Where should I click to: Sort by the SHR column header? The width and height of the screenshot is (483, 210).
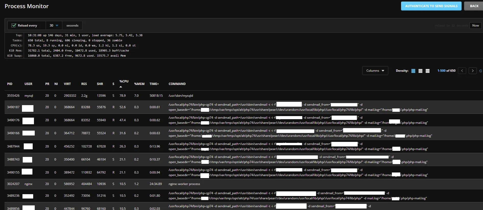pyautogui.click(x=100, y=84)
